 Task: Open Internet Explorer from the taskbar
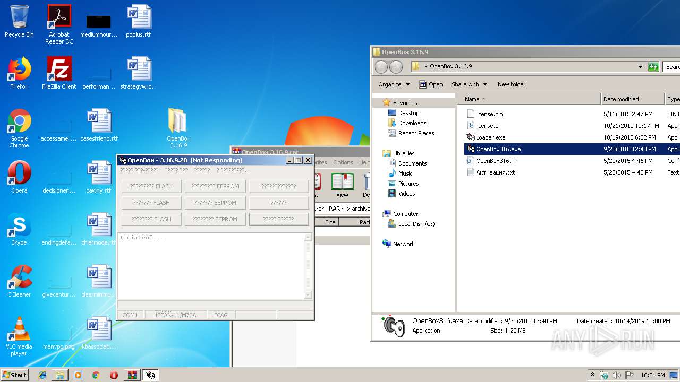point(42,375)
